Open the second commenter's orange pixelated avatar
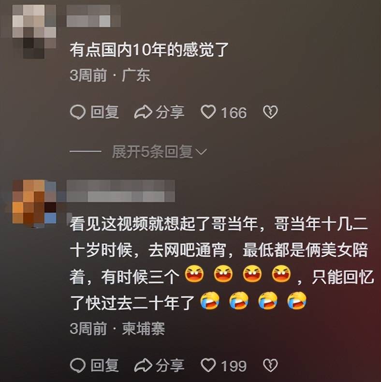This screenshot has width=381, height=382. tap(34, 202)
